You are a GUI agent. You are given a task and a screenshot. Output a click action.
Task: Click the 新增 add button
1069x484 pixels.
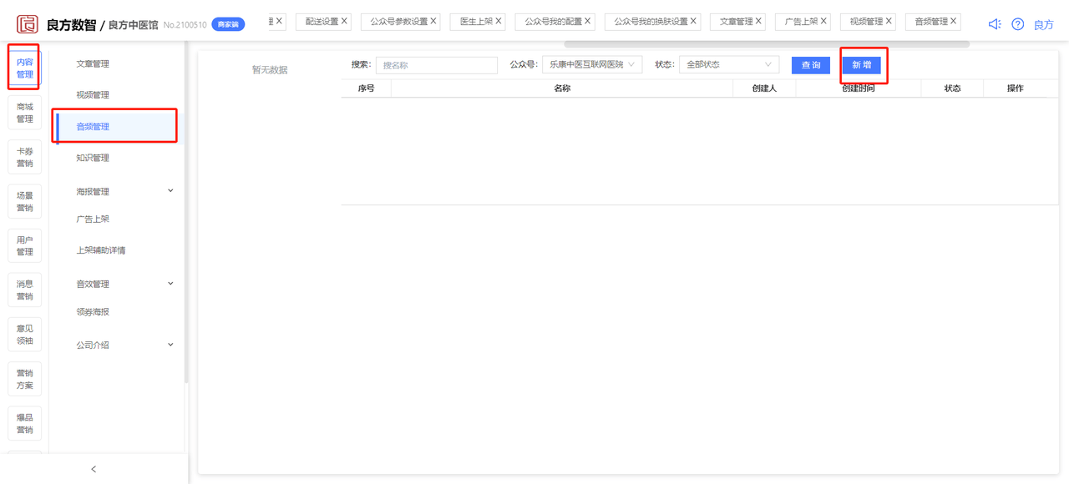(861, 65)
